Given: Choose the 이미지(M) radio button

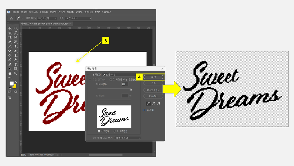Looking at the screenshot, I should pyautogui.click(x=114, y=131).
